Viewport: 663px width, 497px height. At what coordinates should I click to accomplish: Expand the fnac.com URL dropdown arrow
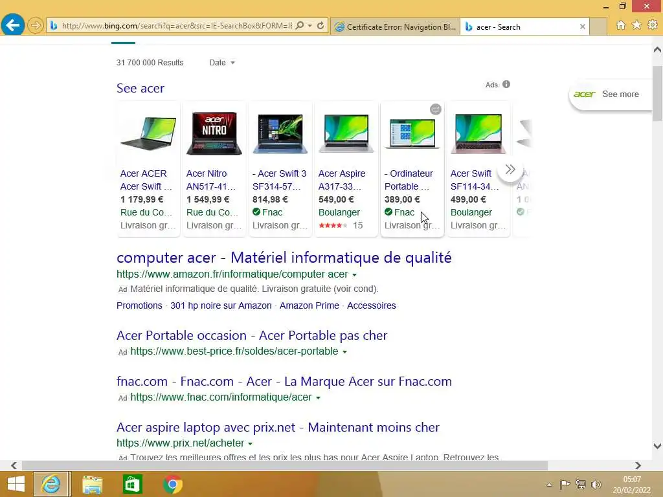point(319,398)
